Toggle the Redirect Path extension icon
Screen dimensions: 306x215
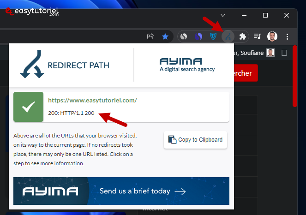point(228,36)
